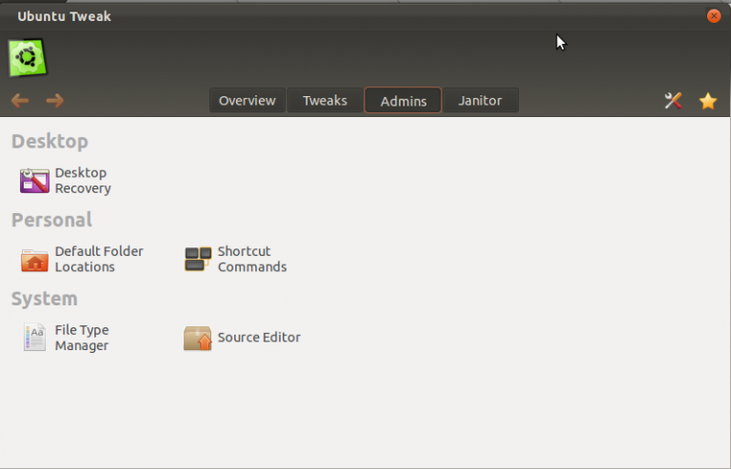Click the Default Folder Locations folder icon
Image resolution: width=731 pixels, height=469 pixels.
click(34, 260)
